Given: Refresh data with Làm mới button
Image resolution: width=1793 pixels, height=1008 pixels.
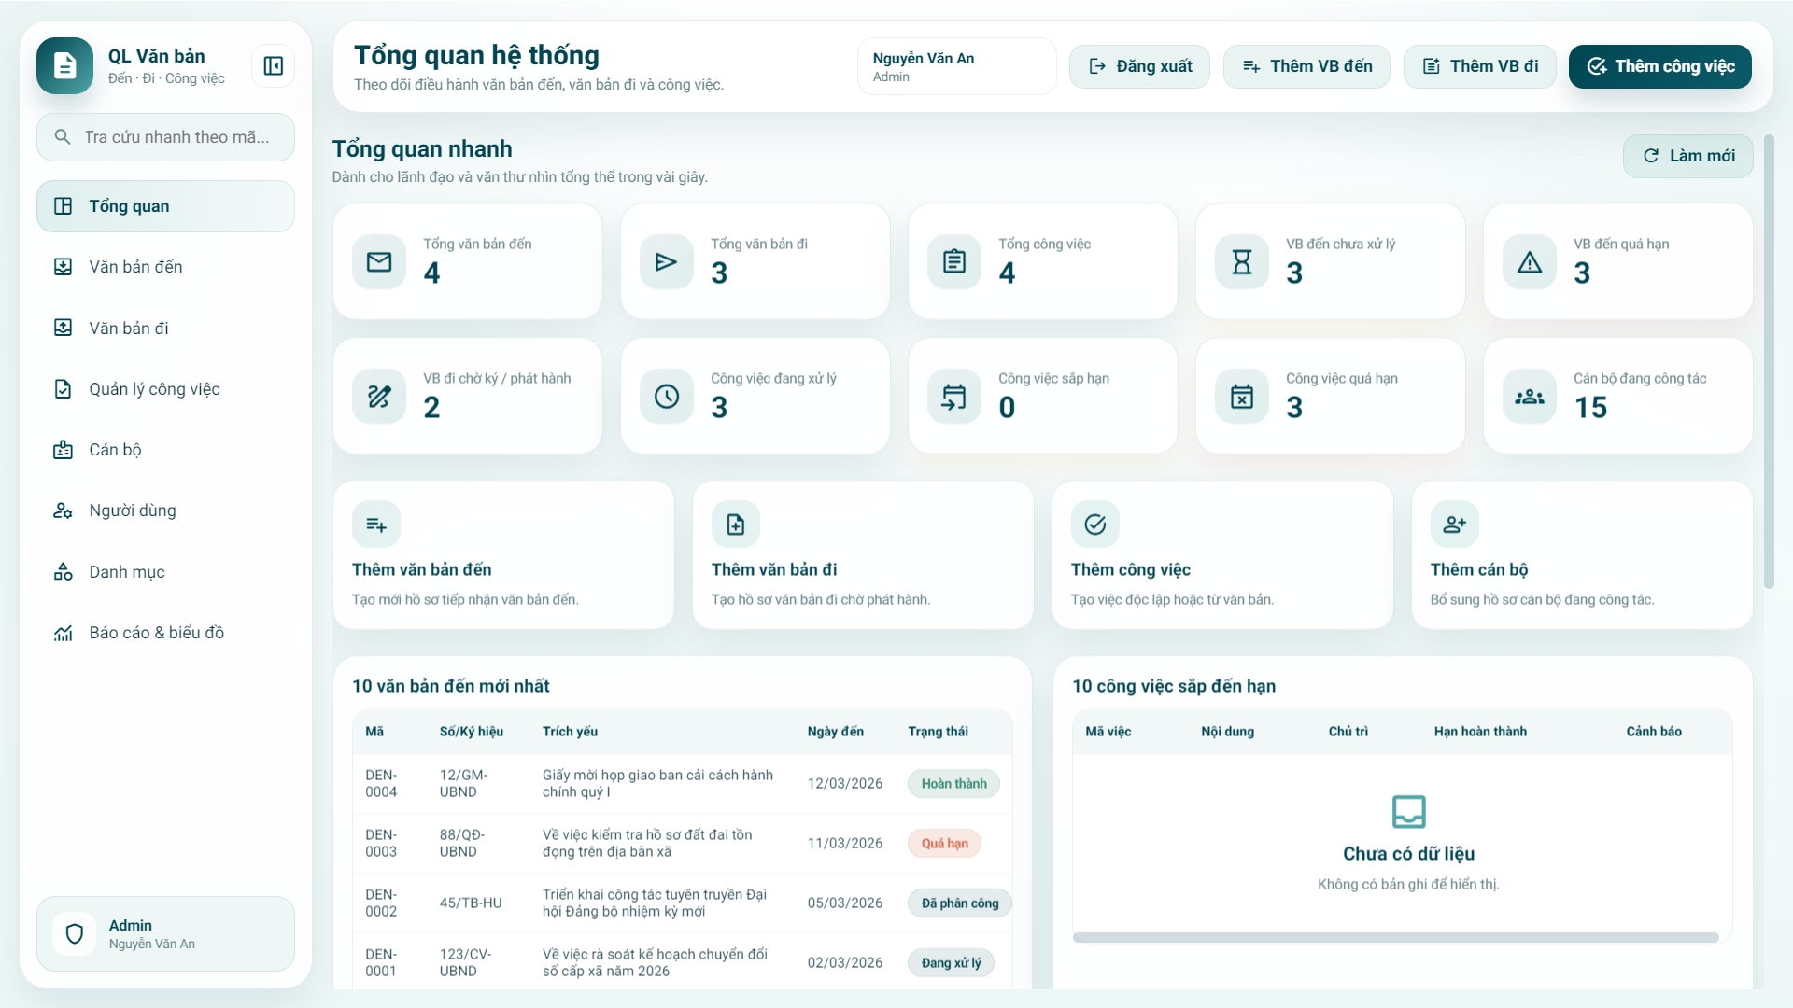Looking at the screenshot, I should (x=1687, y=156).
